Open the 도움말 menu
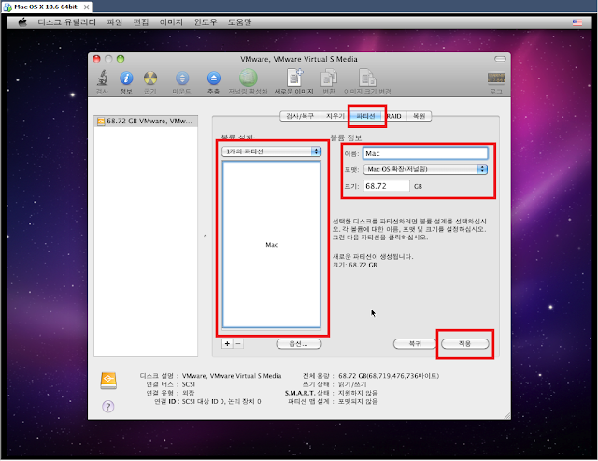598x461 pixels. pos(239,22)
